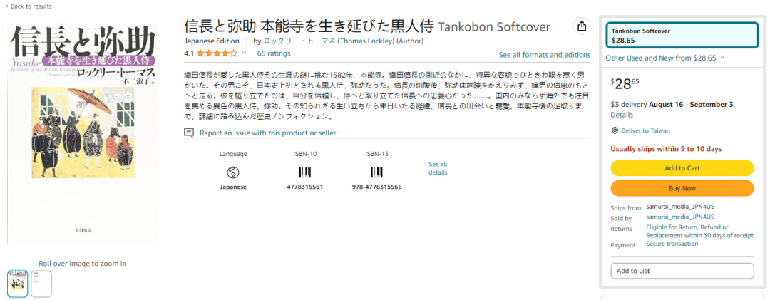Click the share icon button
The image size is (770, 300).
[x=582, y=26]
